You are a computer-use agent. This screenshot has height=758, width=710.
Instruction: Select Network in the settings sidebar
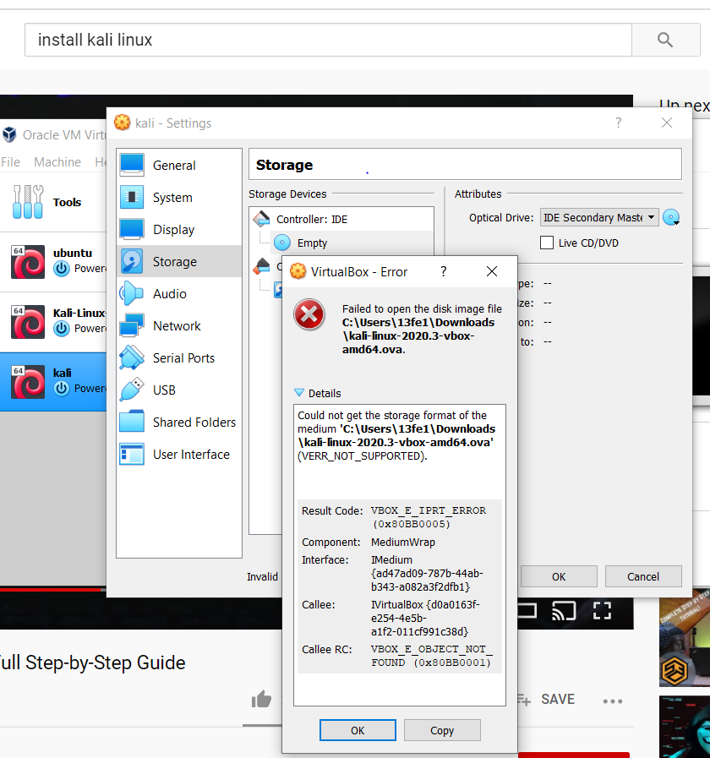click(176, 326)
